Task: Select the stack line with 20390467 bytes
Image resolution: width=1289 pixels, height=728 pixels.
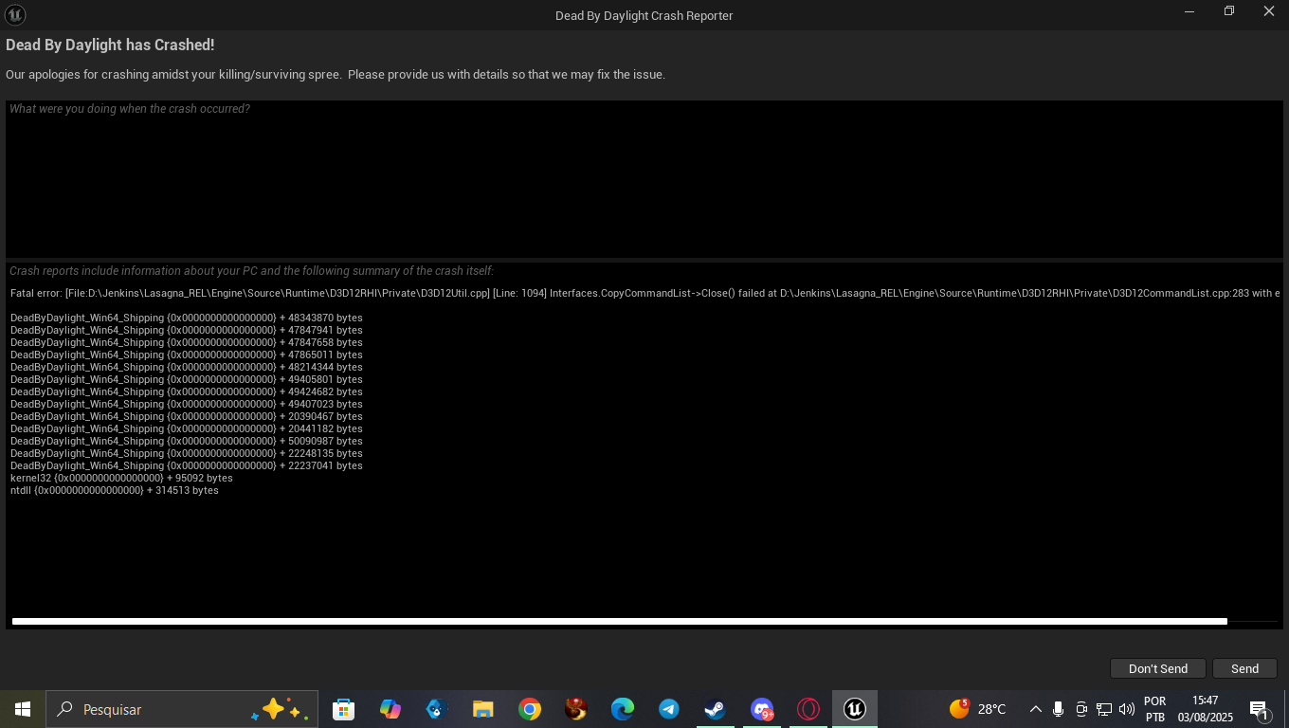Action: (187, 416)
